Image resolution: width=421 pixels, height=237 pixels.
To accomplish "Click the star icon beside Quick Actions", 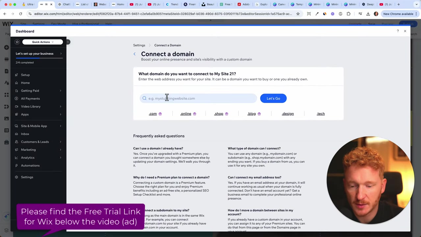I will [17, 42].
